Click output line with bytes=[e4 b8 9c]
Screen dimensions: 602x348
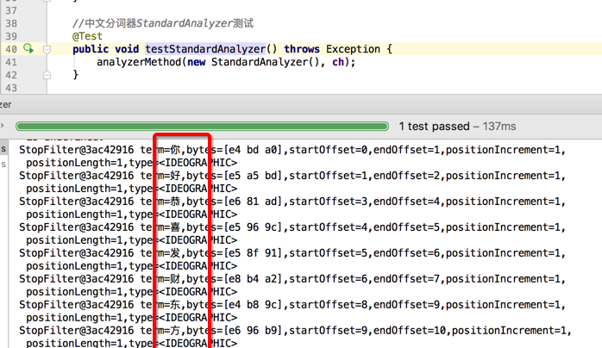tap(292, 305)
